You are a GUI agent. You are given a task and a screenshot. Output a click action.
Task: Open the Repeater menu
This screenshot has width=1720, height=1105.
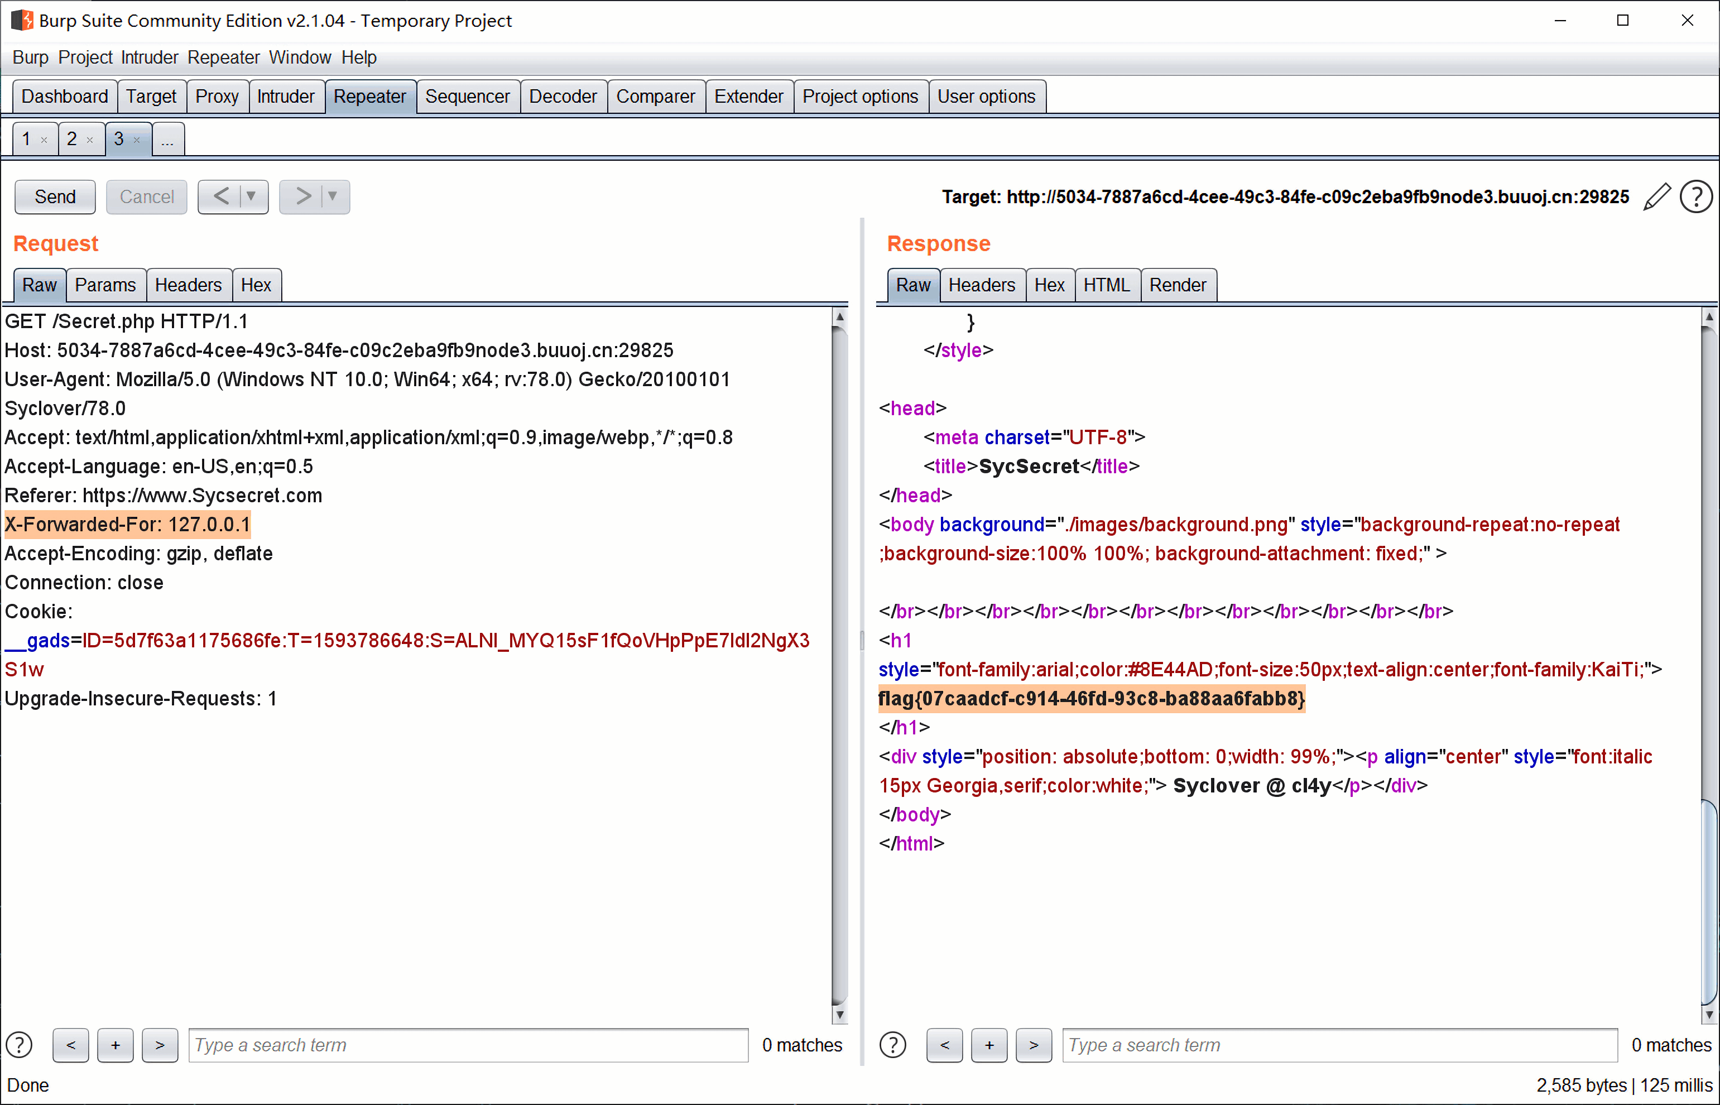[223, 57]
